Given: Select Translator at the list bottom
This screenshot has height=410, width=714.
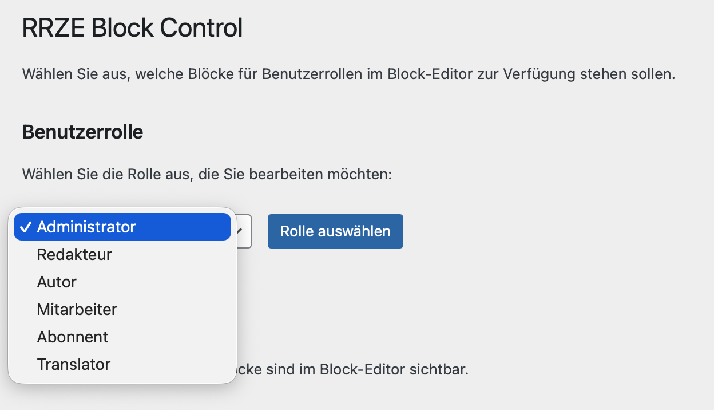Looking at the screenshot, I should (x=73, y=364).
